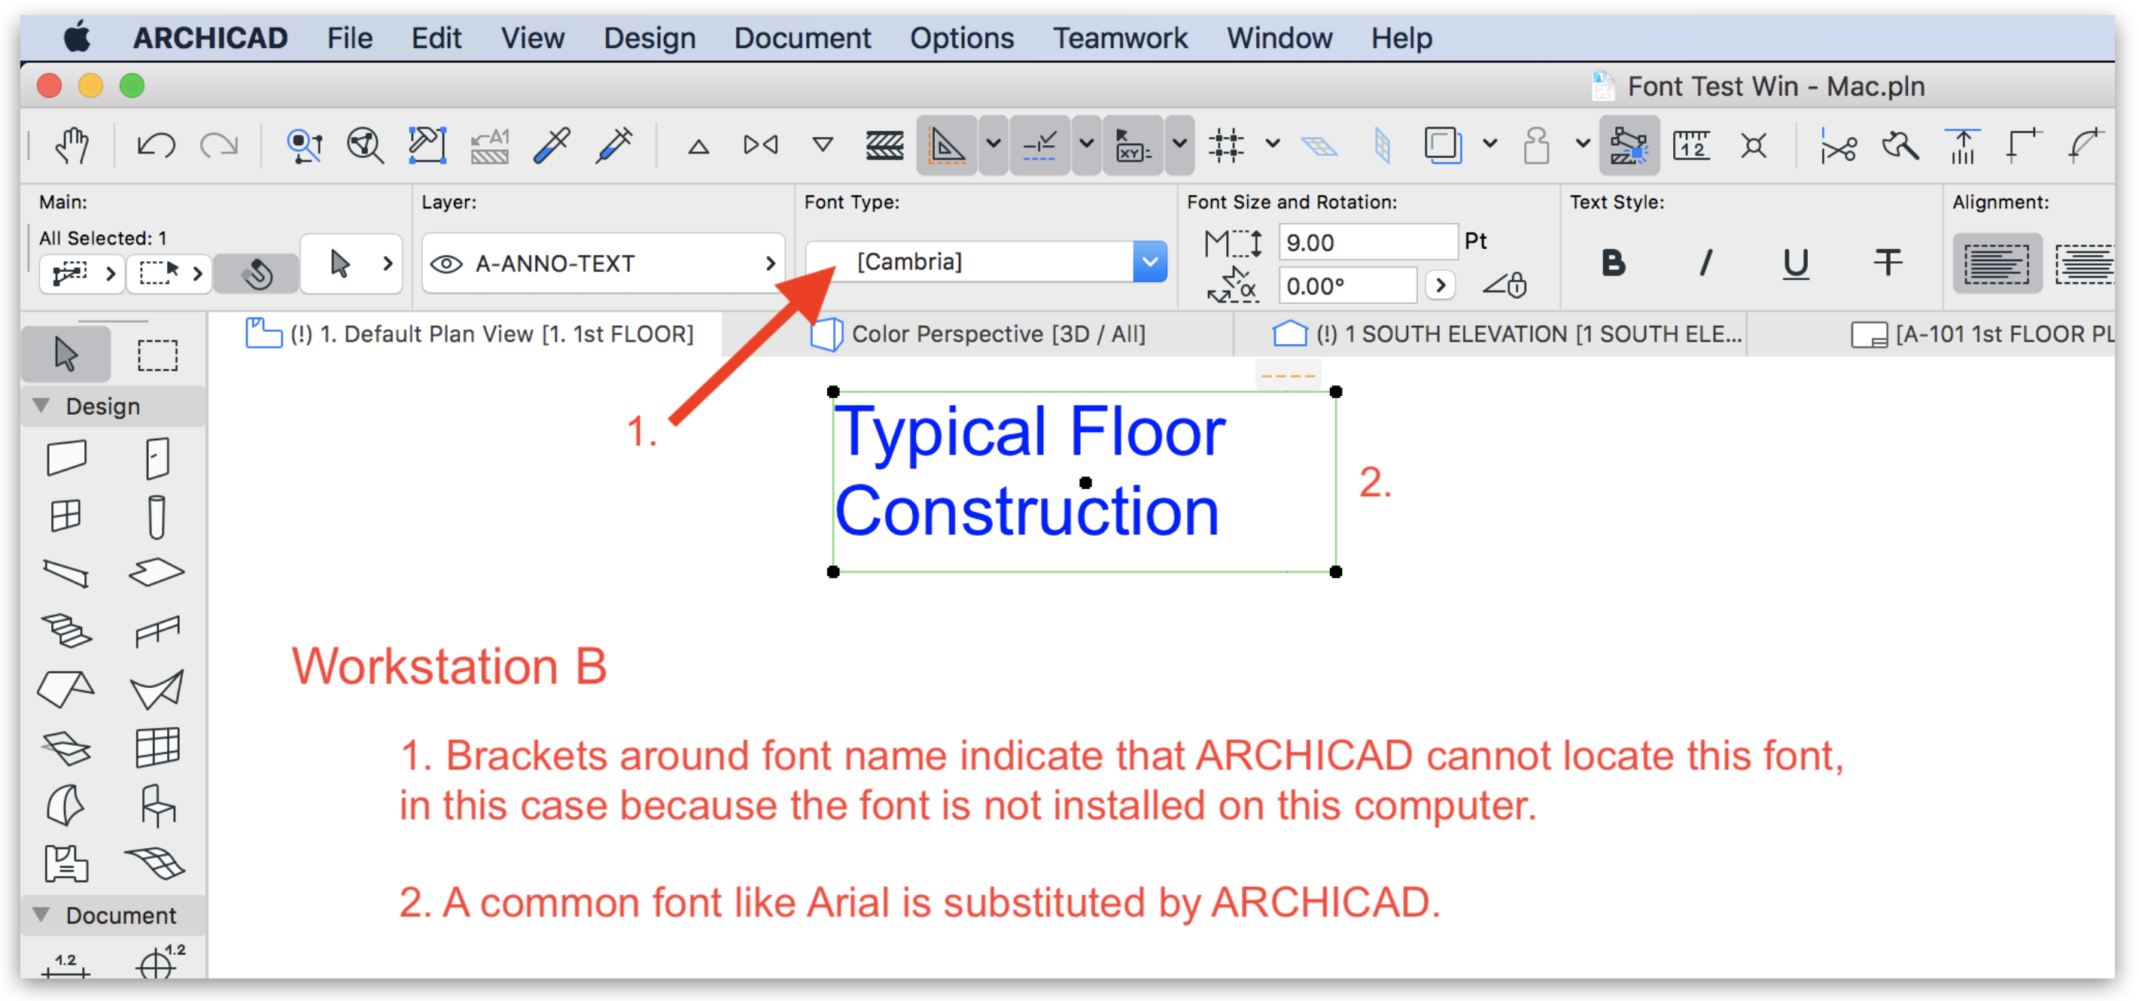The height and width of the screenshot is (1001, 2139).
Task: Undo the last action
Action: pos(156,145)
